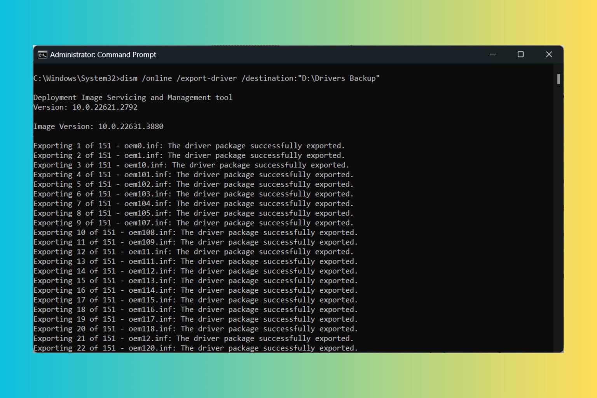Close the Administrator Command Prompt window
This screenshot has height=398, width=597.
pyautogui.click(x=549, y=54)
